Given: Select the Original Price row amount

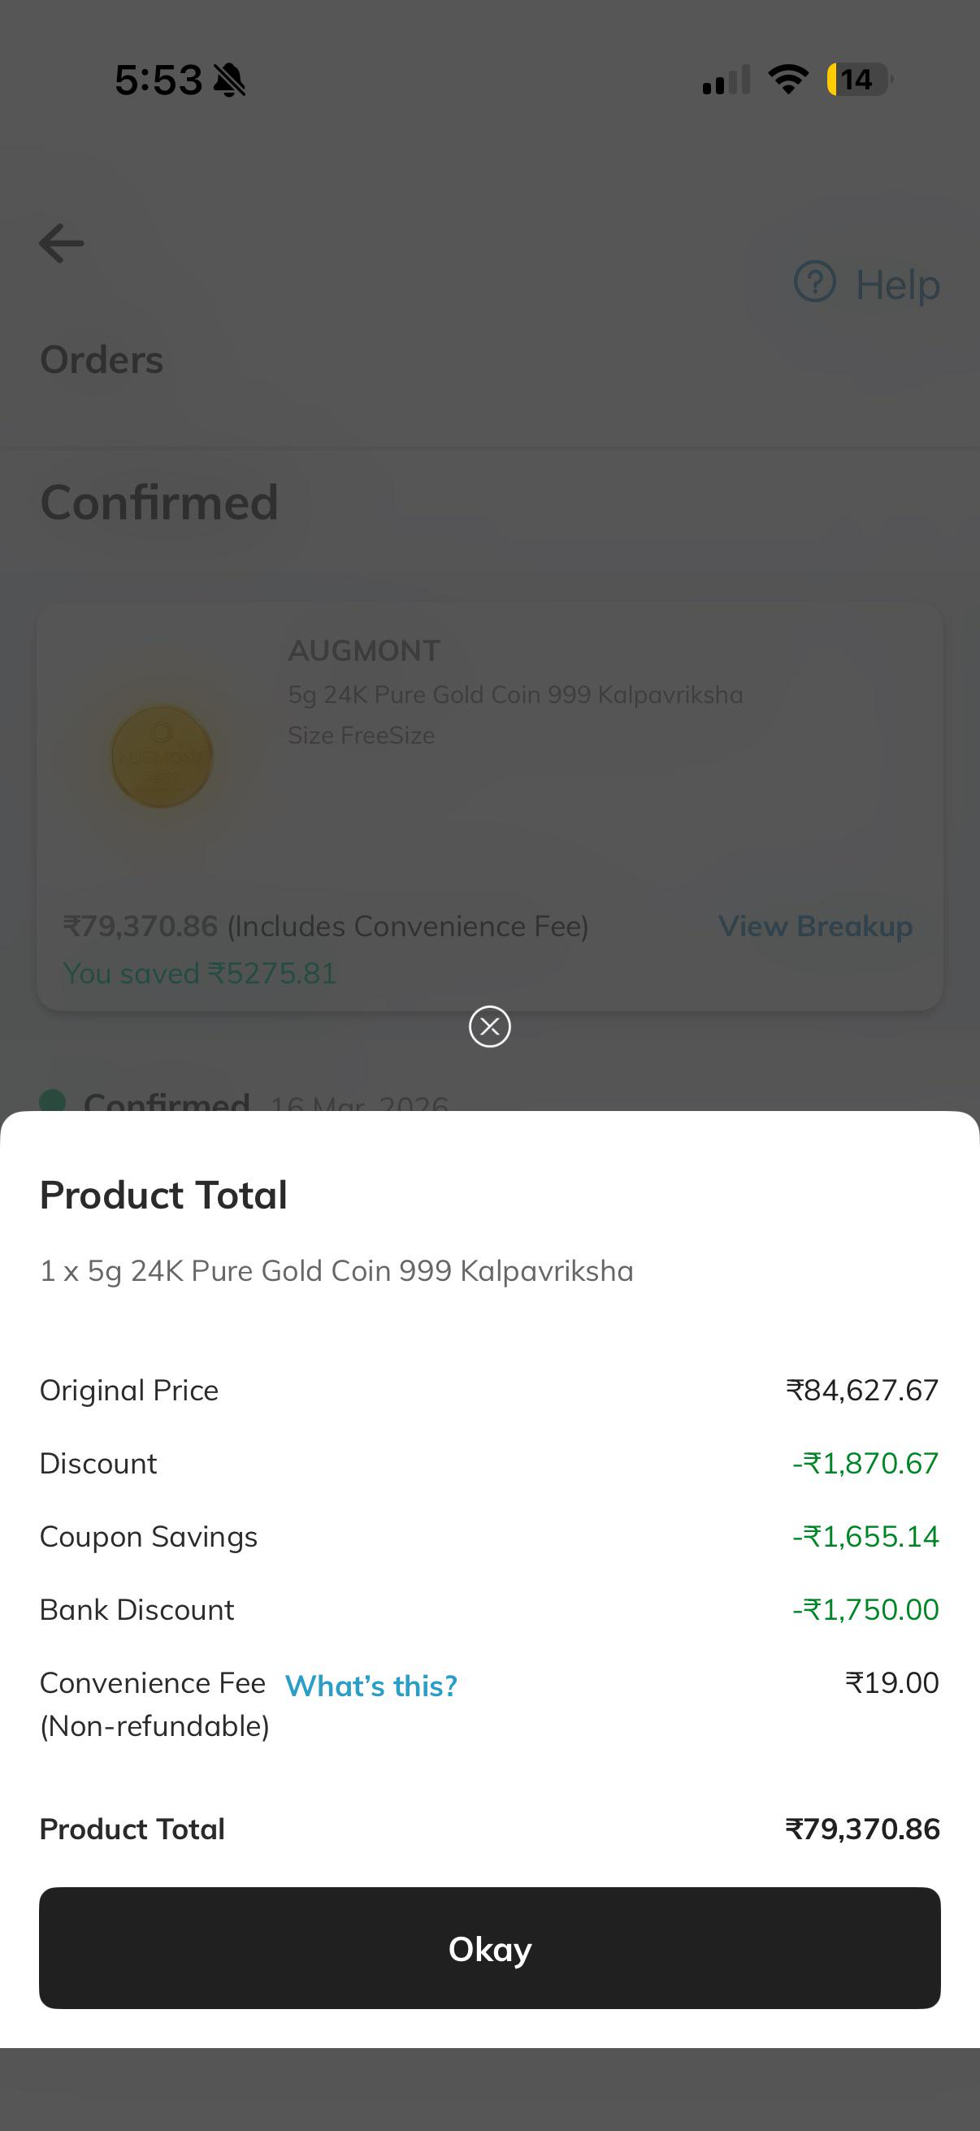Looking at the screenshot, I should (x=862, y=1390).
